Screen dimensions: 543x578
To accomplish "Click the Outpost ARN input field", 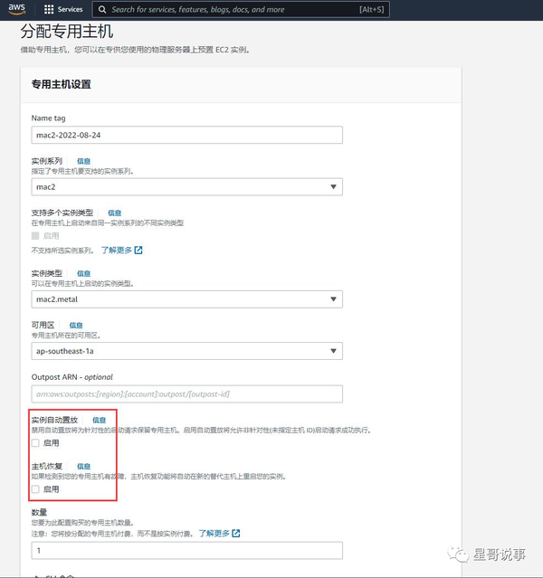I will (187, 394).
